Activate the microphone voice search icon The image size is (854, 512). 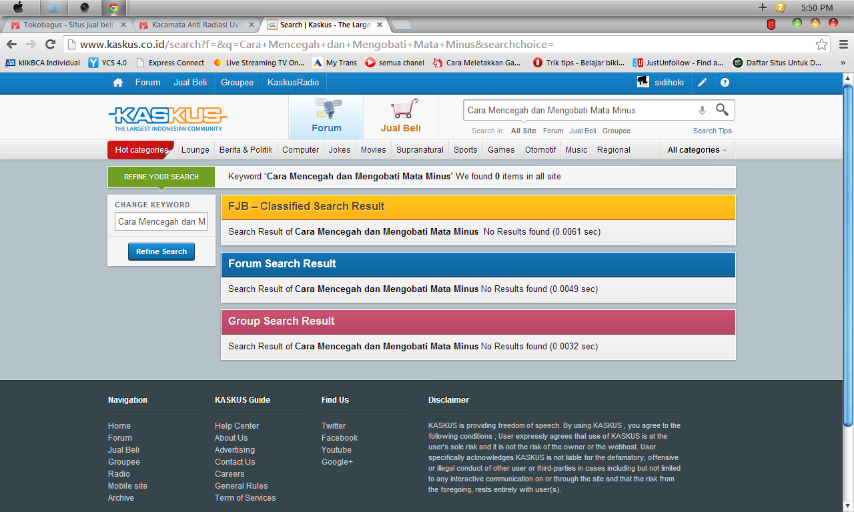702,111
